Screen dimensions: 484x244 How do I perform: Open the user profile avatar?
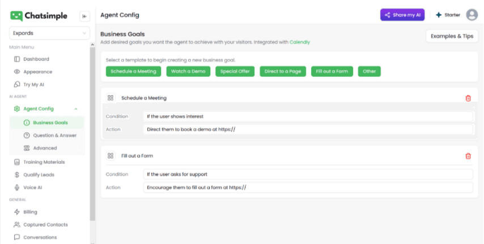472,15
